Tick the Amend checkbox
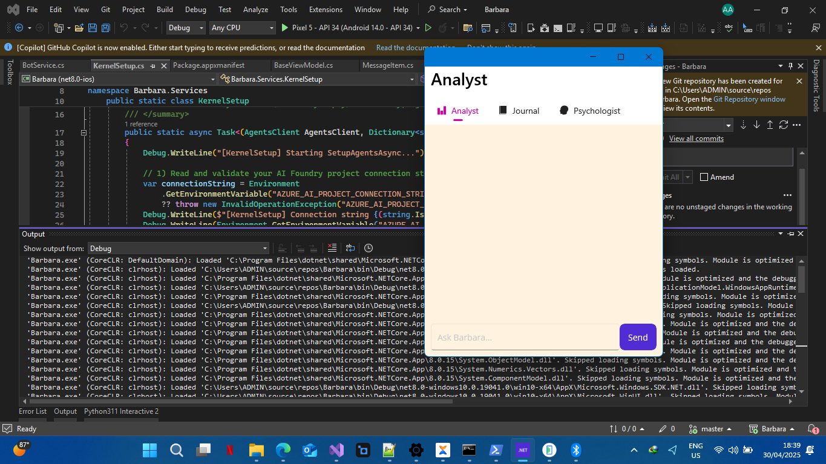This screenshot has height=464, width=826. pyautogui.click(x=704, y=177)
